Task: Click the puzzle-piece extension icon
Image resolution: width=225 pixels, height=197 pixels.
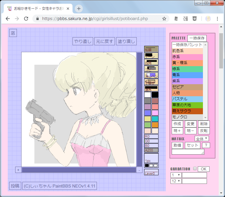Action: coord(185,19)
